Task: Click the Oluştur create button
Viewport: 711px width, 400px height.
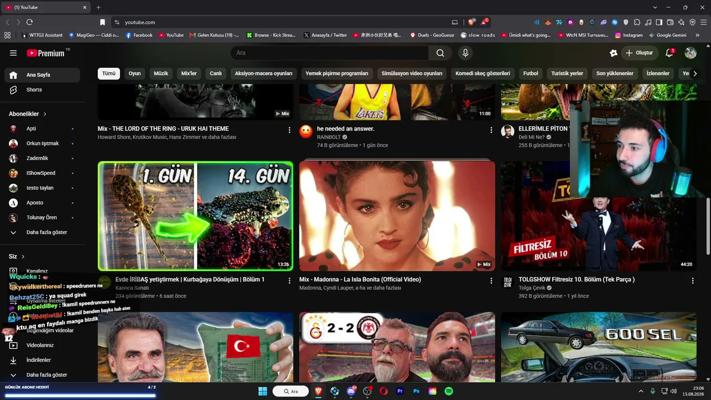Action: click(639, 53)
